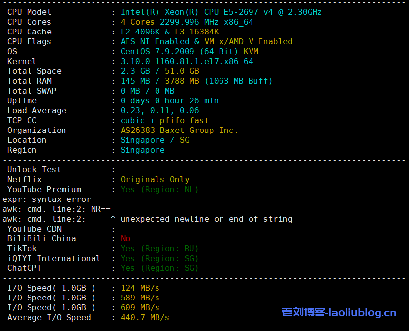Click the laoliublog.cn watermark link
This screenshot has height=331, width=409.
pyautogui.click(x=339, y=312)
